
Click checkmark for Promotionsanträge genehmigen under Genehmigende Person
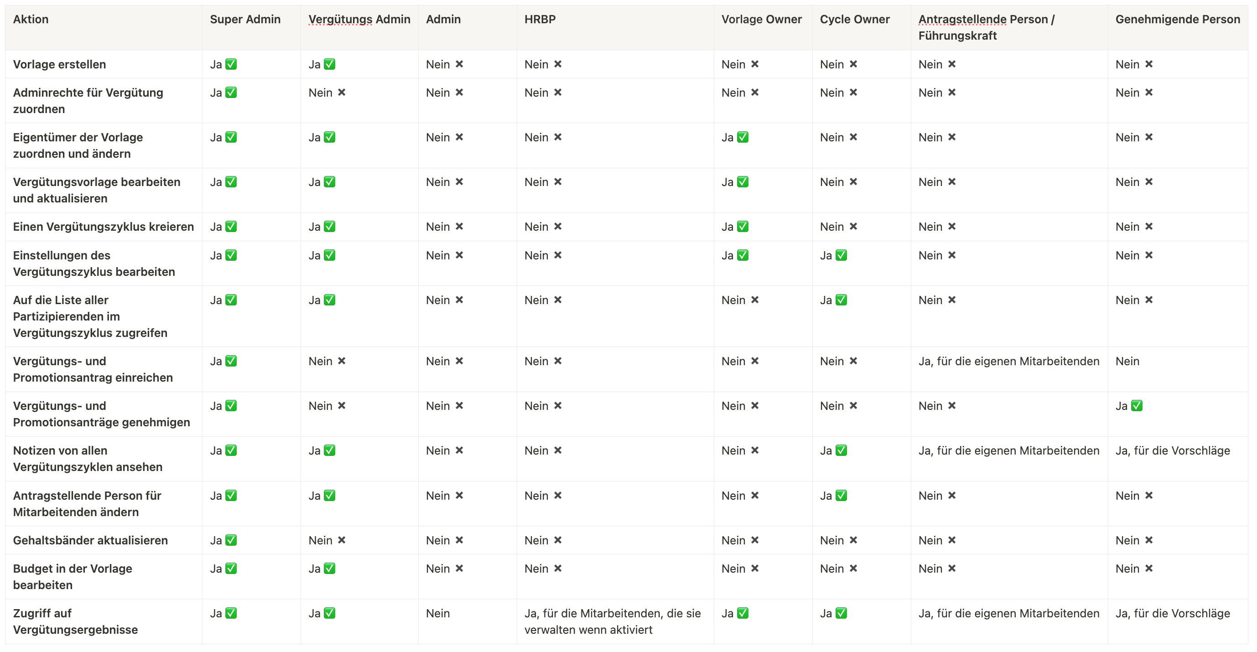1137,406
